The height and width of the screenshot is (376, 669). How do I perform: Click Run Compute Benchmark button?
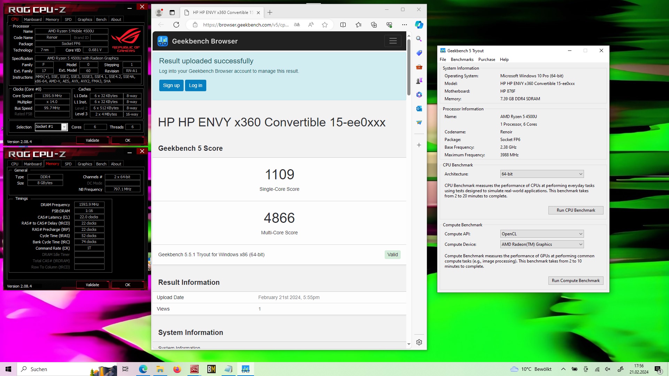click(576, 281)
